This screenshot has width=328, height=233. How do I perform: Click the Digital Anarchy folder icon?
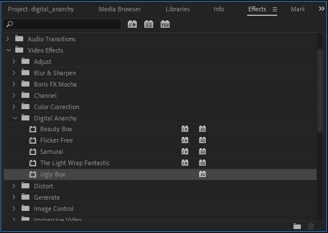click(x=25, y=118)
